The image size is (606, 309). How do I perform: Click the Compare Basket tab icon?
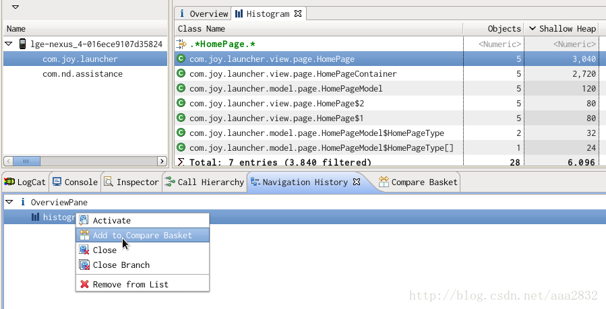pos(384,182)
